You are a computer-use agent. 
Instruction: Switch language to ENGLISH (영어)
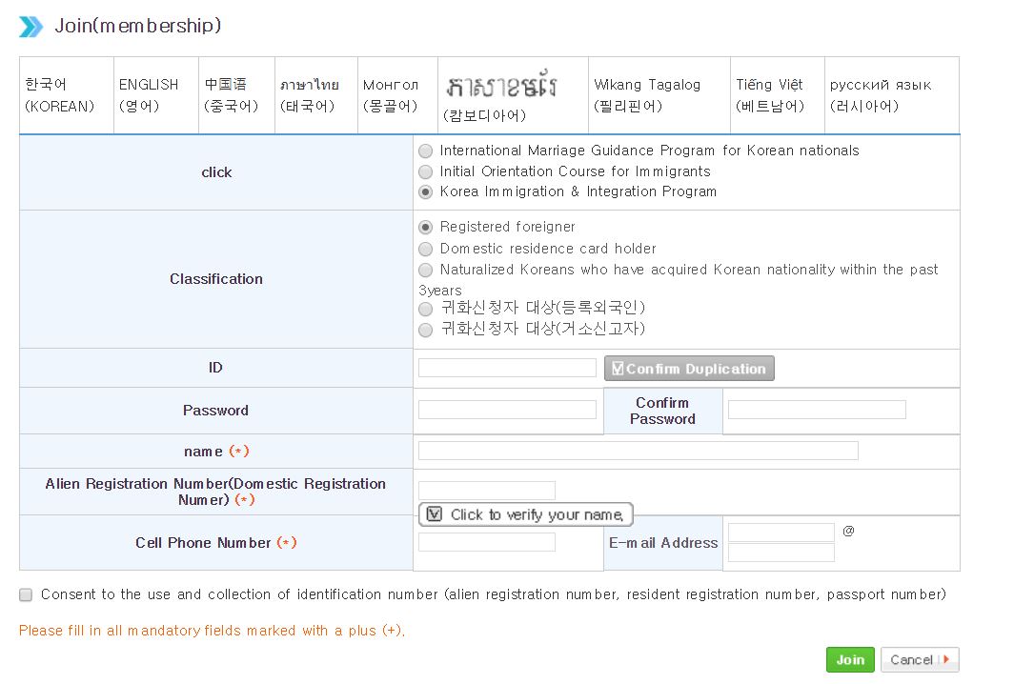tap(153, 94)
